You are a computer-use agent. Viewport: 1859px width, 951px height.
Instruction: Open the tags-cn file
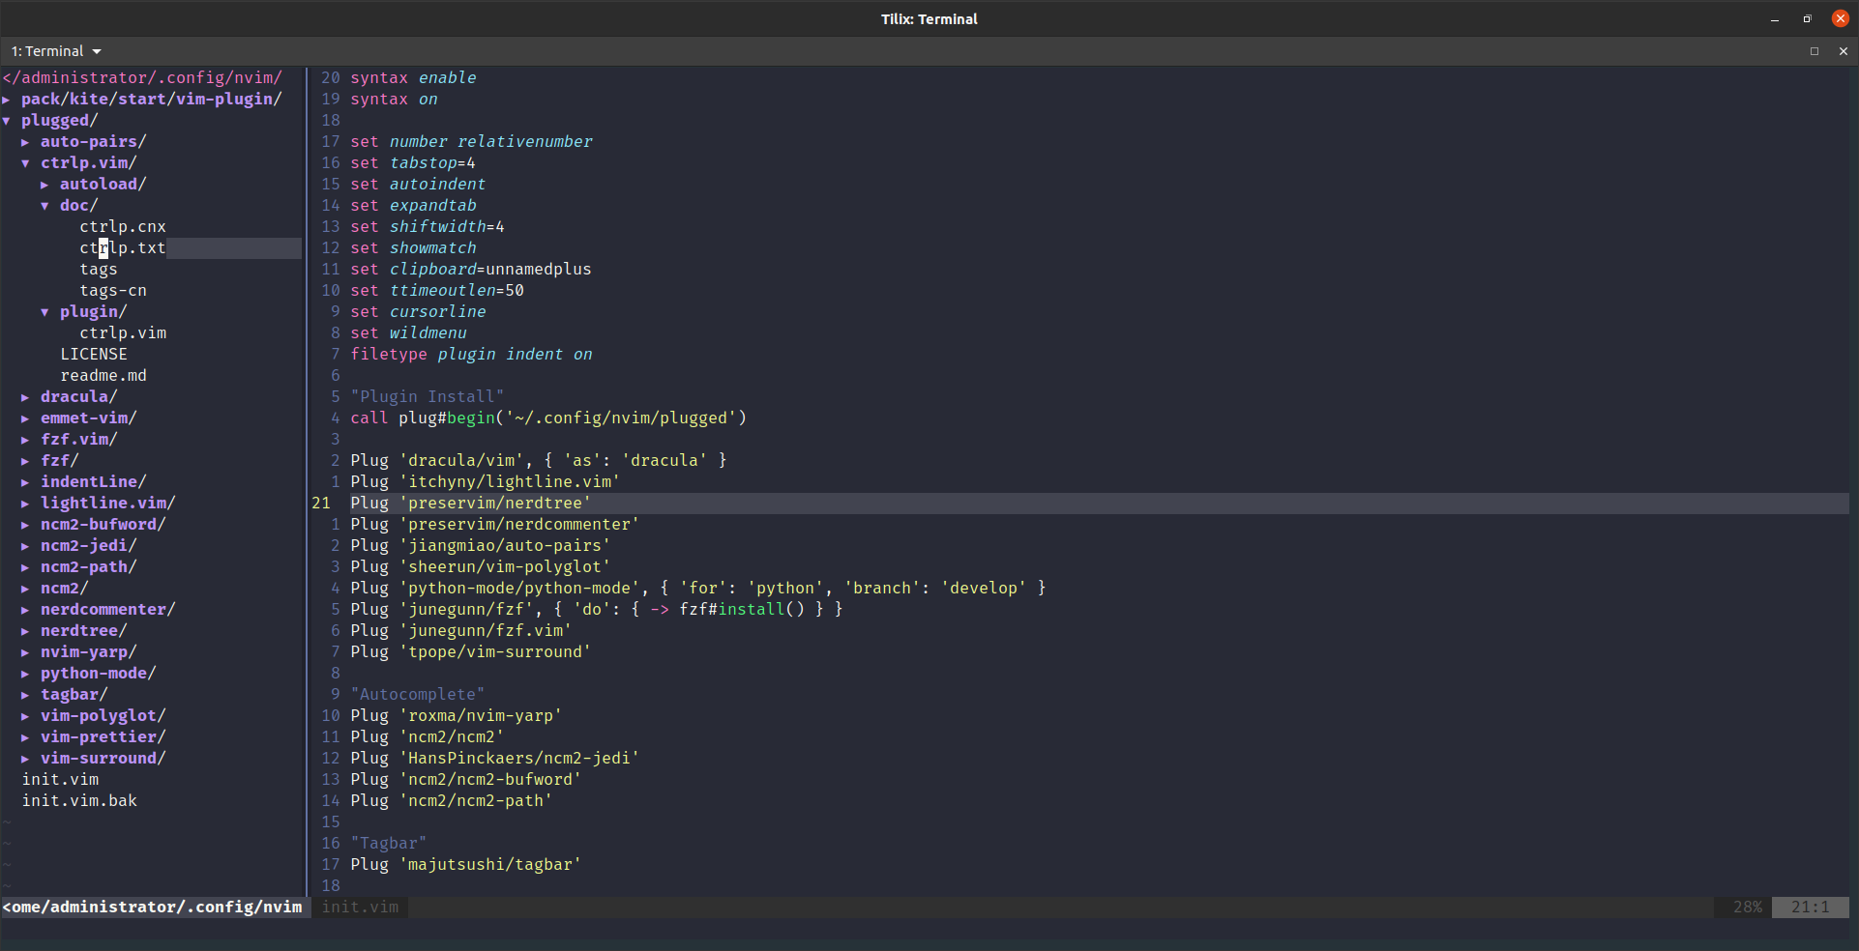(113, 291)
